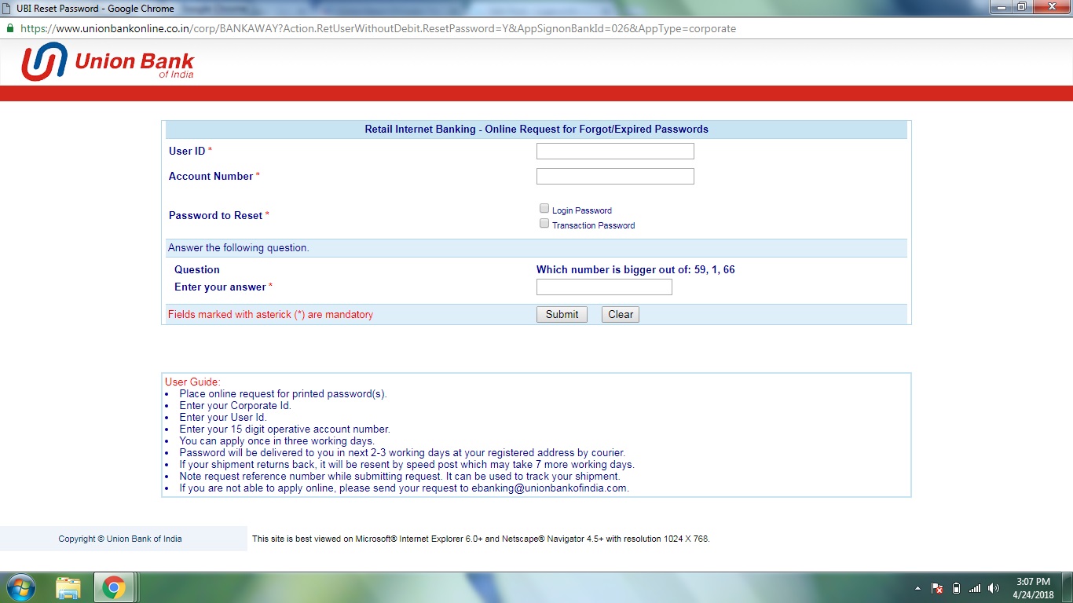Click the Google Chrome taskbar icon
The width and height of the screenshot is (1073, 603).
[x=114, y=588]
